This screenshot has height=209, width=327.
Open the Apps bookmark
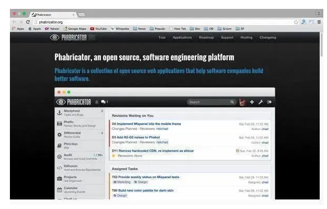[18, 29]
